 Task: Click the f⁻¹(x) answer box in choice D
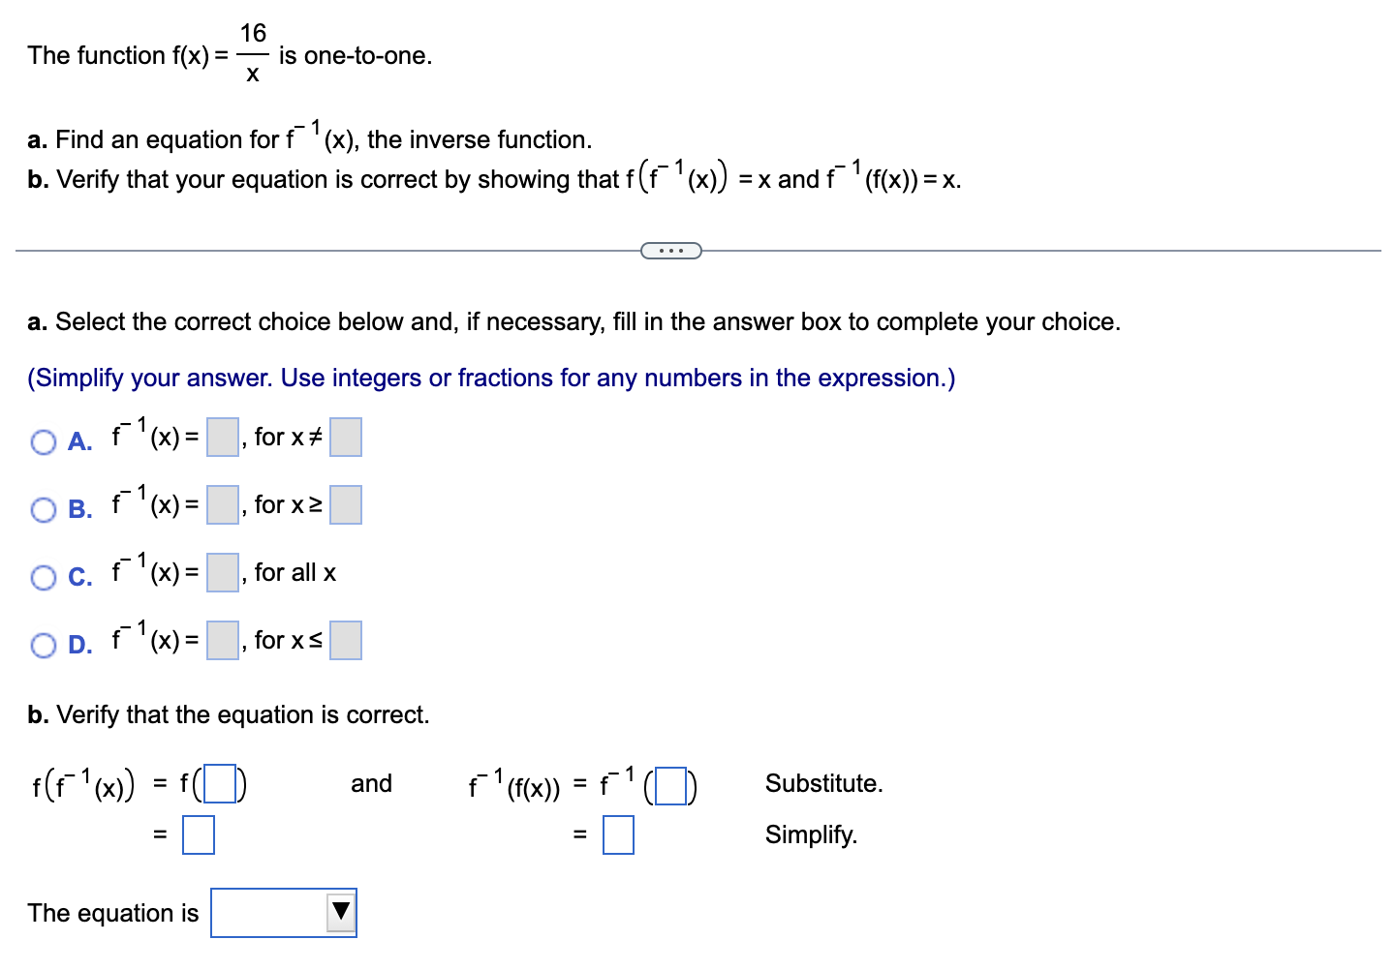221,640
